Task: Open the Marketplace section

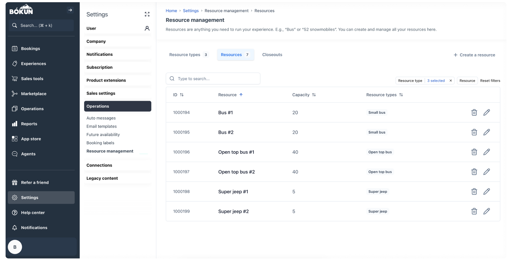Action: [x=33, y=94]
